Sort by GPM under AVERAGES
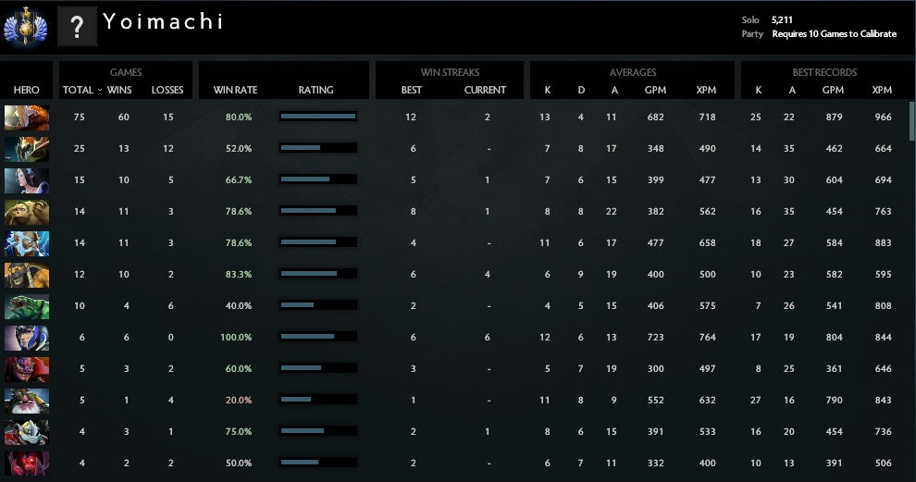 pyautogui.click(x=655, y=90)
